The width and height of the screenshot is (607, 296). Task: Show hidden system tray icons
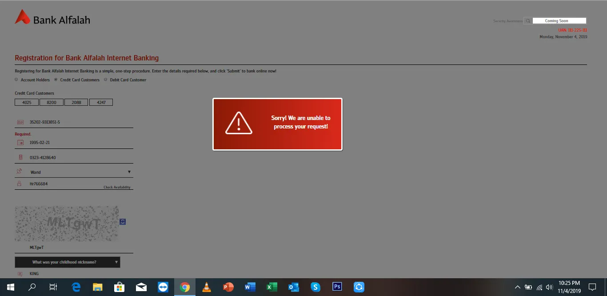[x=517, y=287]
